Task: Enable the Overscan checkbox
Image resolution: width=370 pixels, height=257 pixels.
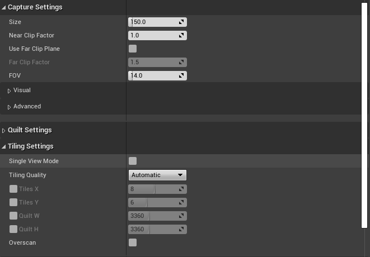Action: (133, 242)
